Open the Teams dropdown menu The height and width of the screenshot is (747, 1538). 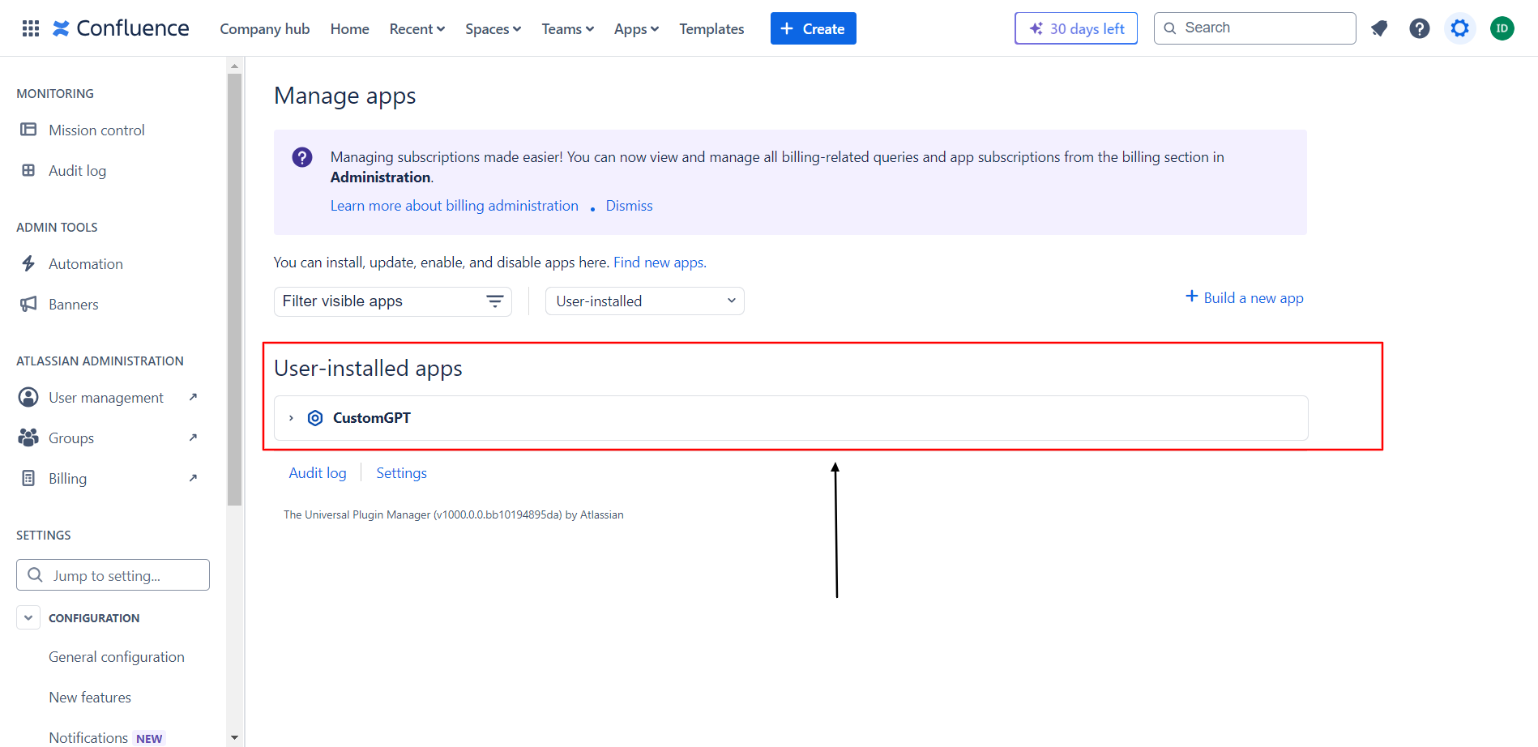point(568,29)
